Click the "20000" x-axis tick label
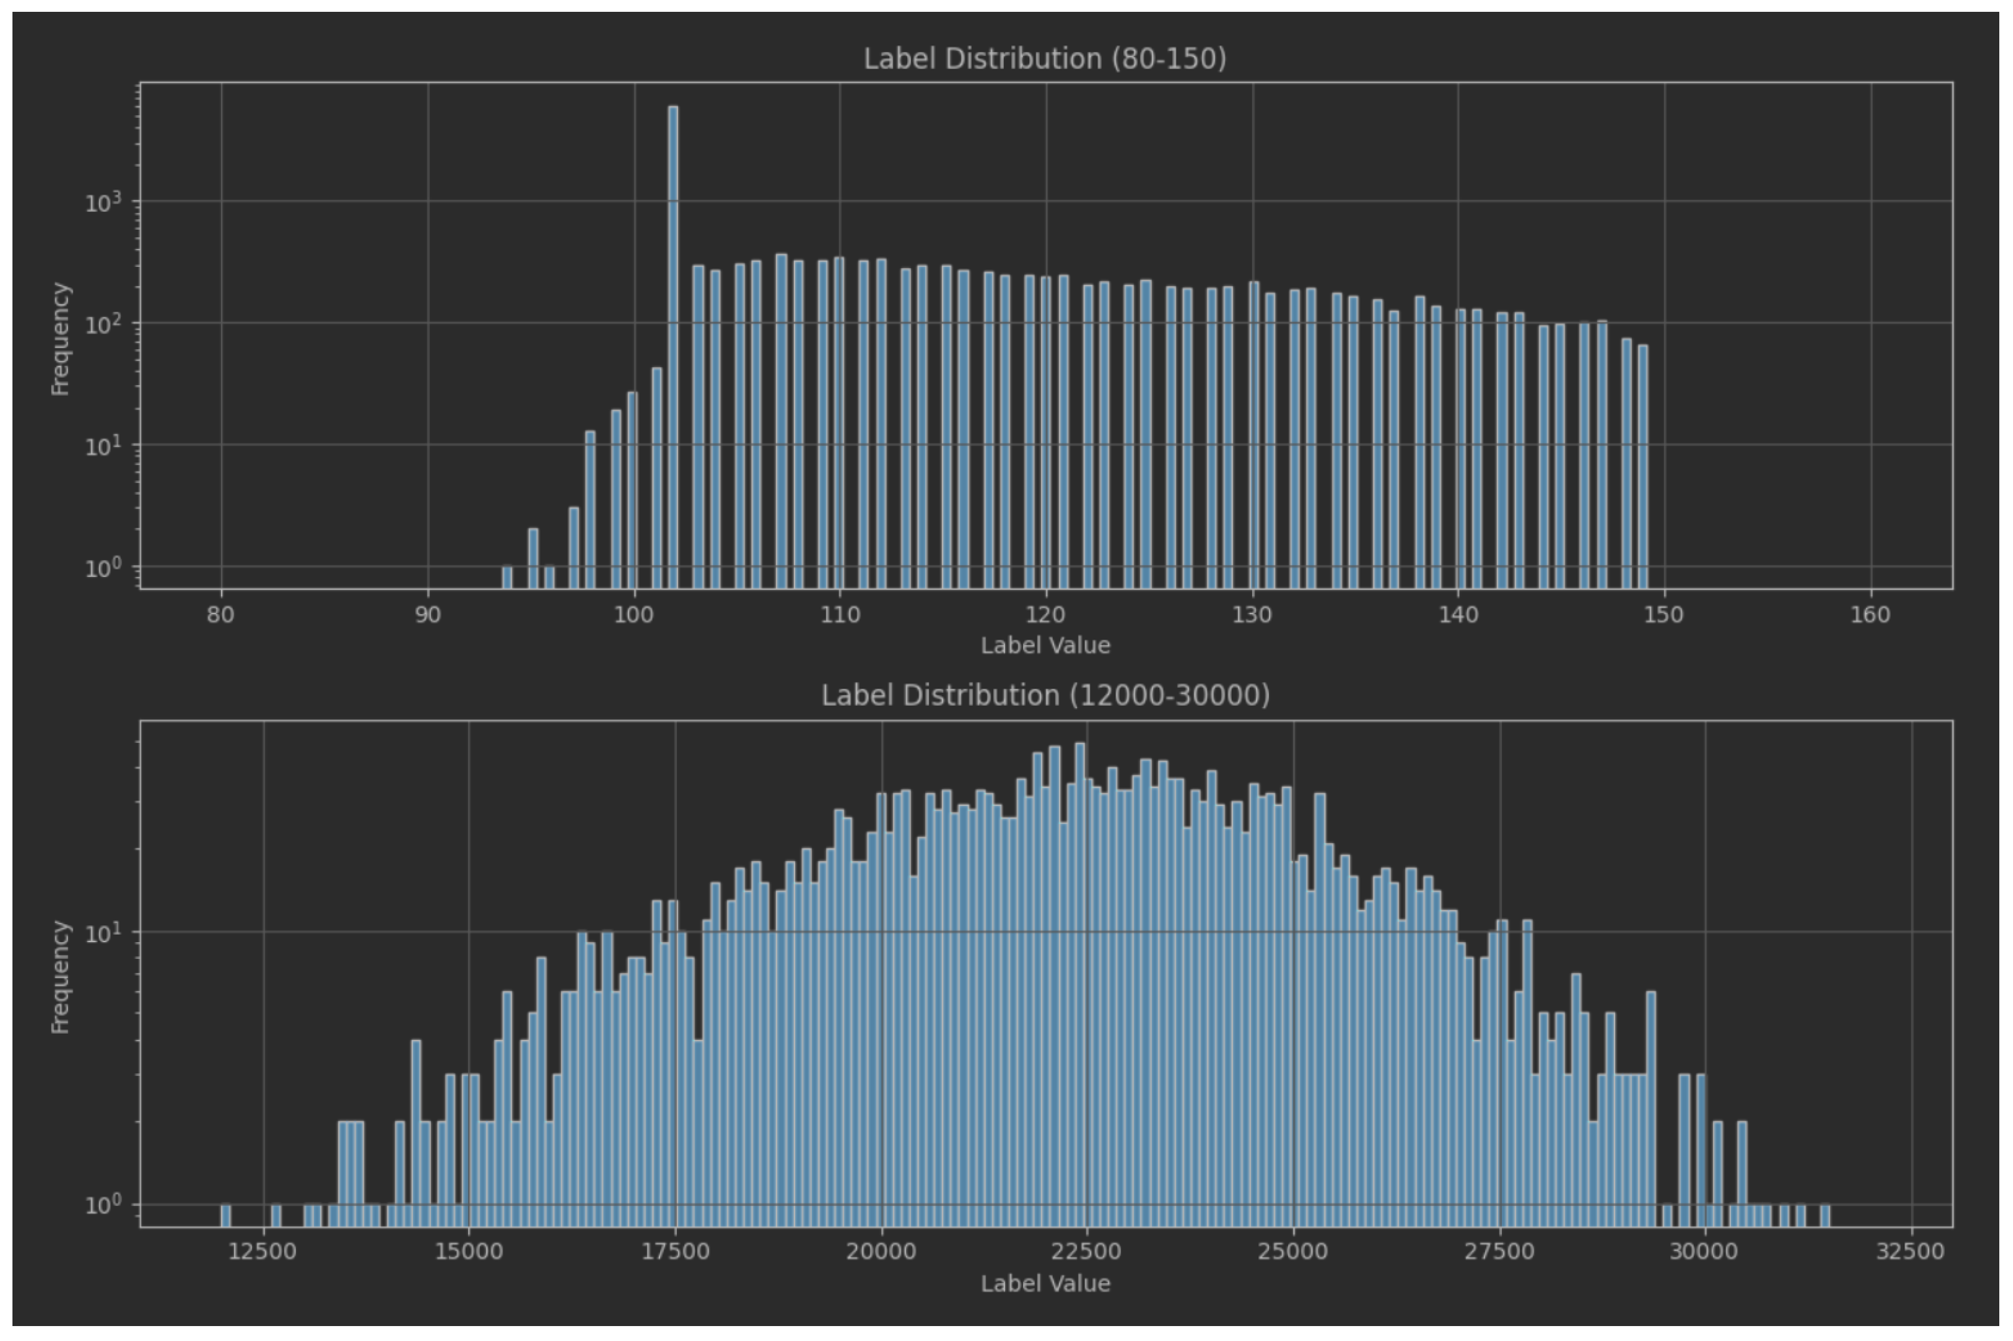Image resolution: width=2013 pixels, height=1341 pixels. [880, 1251]
